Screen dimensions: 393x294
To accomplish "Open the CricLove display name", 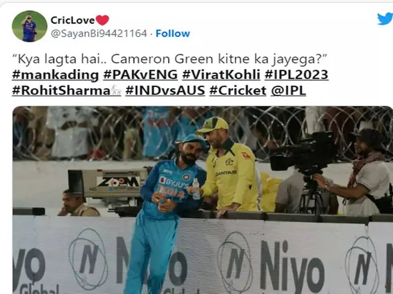I will point(72,20).
